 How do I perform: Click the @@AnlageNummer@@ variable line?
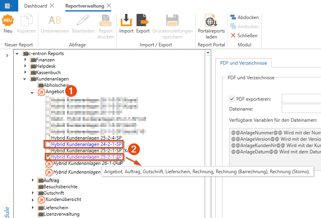(x=276, y=133)
